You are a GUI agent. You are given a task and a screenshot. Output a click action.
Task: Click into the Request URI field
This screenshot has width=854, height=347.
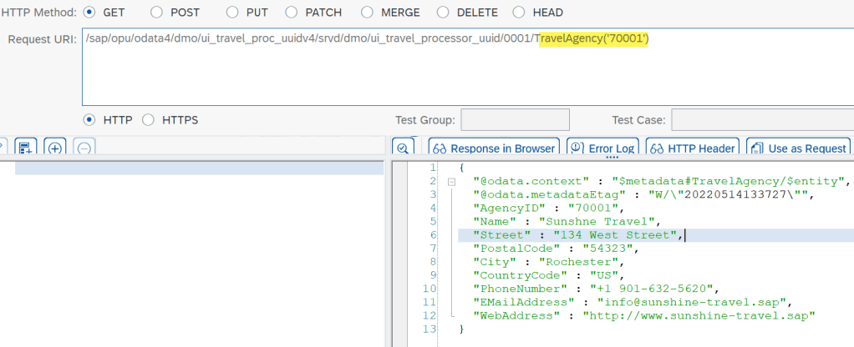(468, 75)
